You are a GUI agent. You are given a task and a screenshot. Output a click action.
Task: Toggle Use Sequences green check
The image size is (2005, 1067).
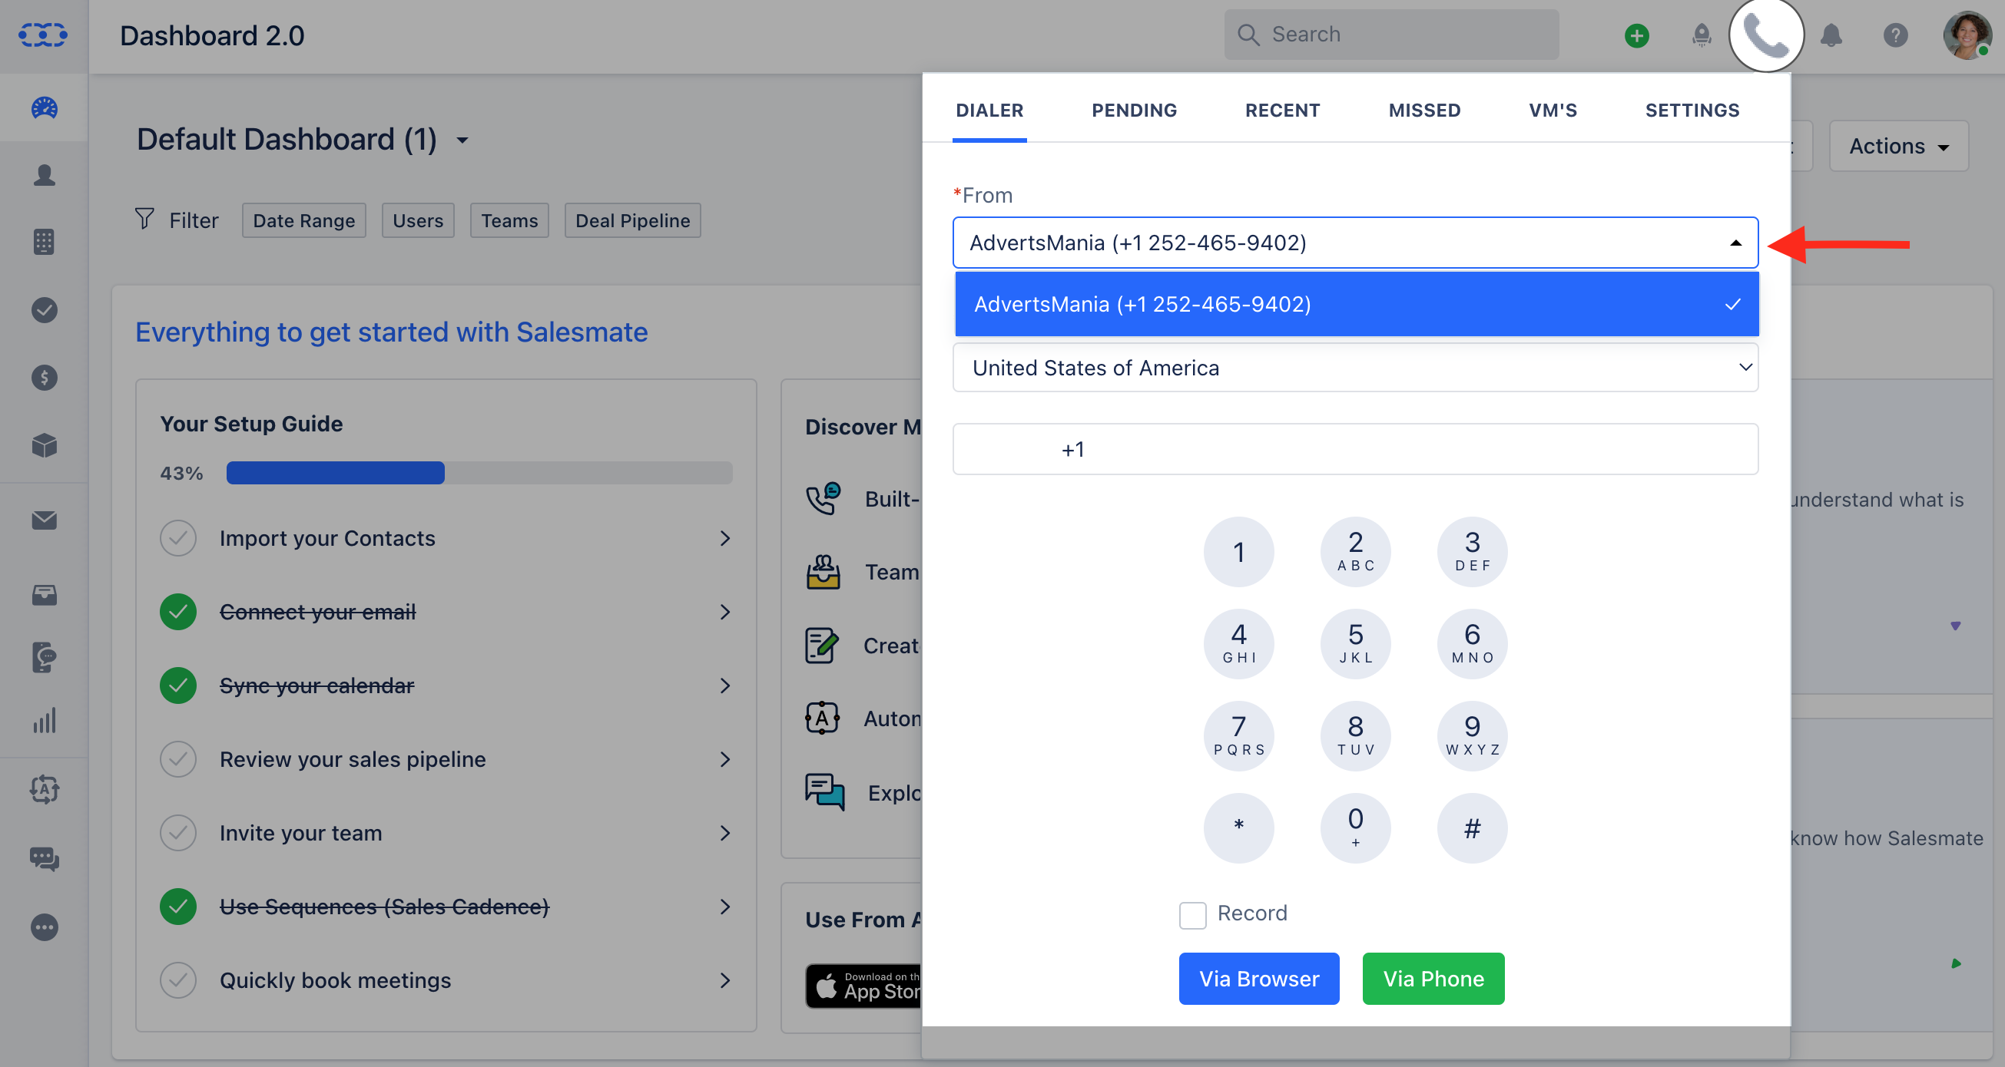(x=178, y=906)
